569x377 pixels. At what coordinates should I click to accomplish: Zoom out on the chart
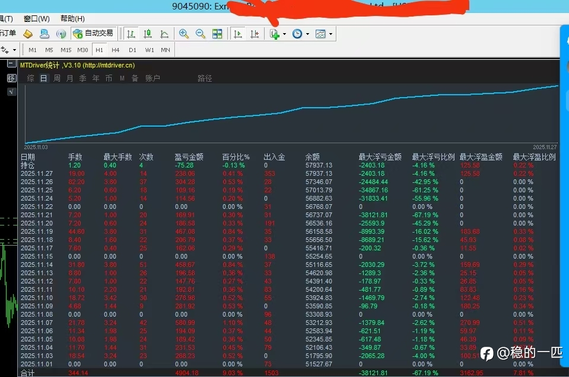point(201,34)
